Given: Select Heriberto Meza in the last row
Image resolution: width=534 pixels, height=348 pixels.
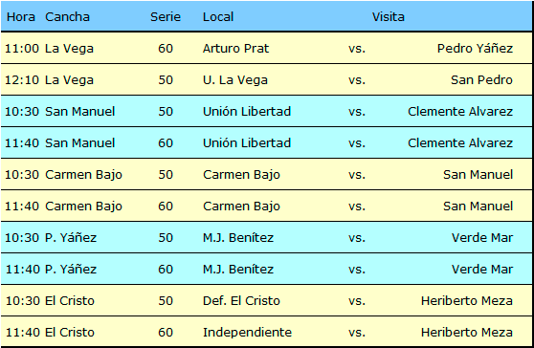Looking at the screenshot, I should tap(467, 333).
